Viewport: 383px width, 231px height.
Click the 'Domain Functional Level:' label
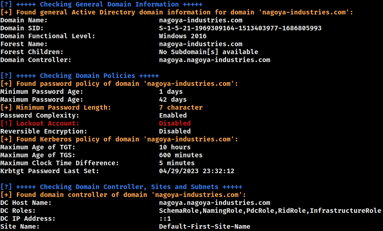[x=48, y=36]
